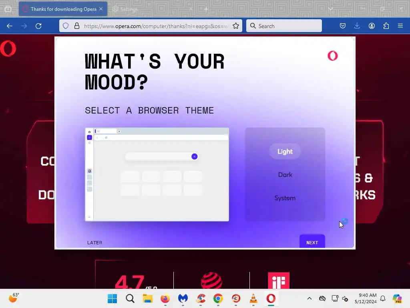Open the round red taskbar app icon

click(x=236, y=298)
